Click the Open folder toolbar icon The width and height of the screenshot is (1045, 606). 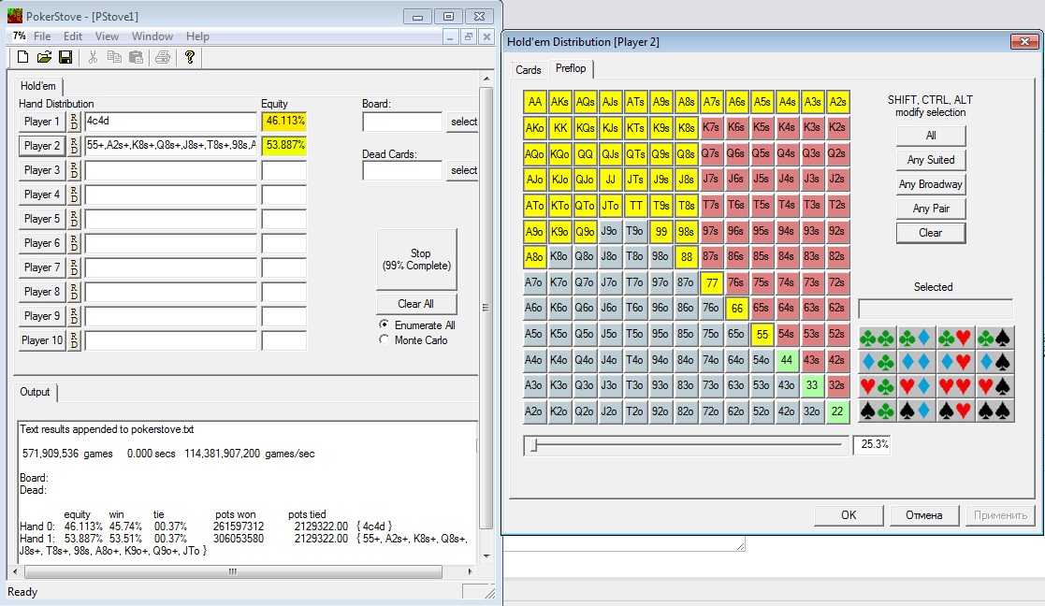tap(44, 58)
